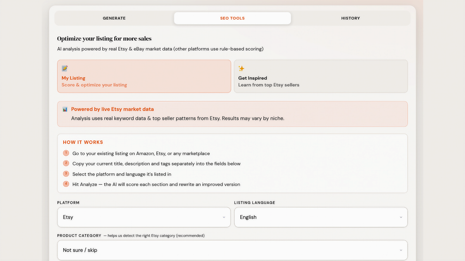Click the bar chart icon beside Powered by

(x=65, y=109)
